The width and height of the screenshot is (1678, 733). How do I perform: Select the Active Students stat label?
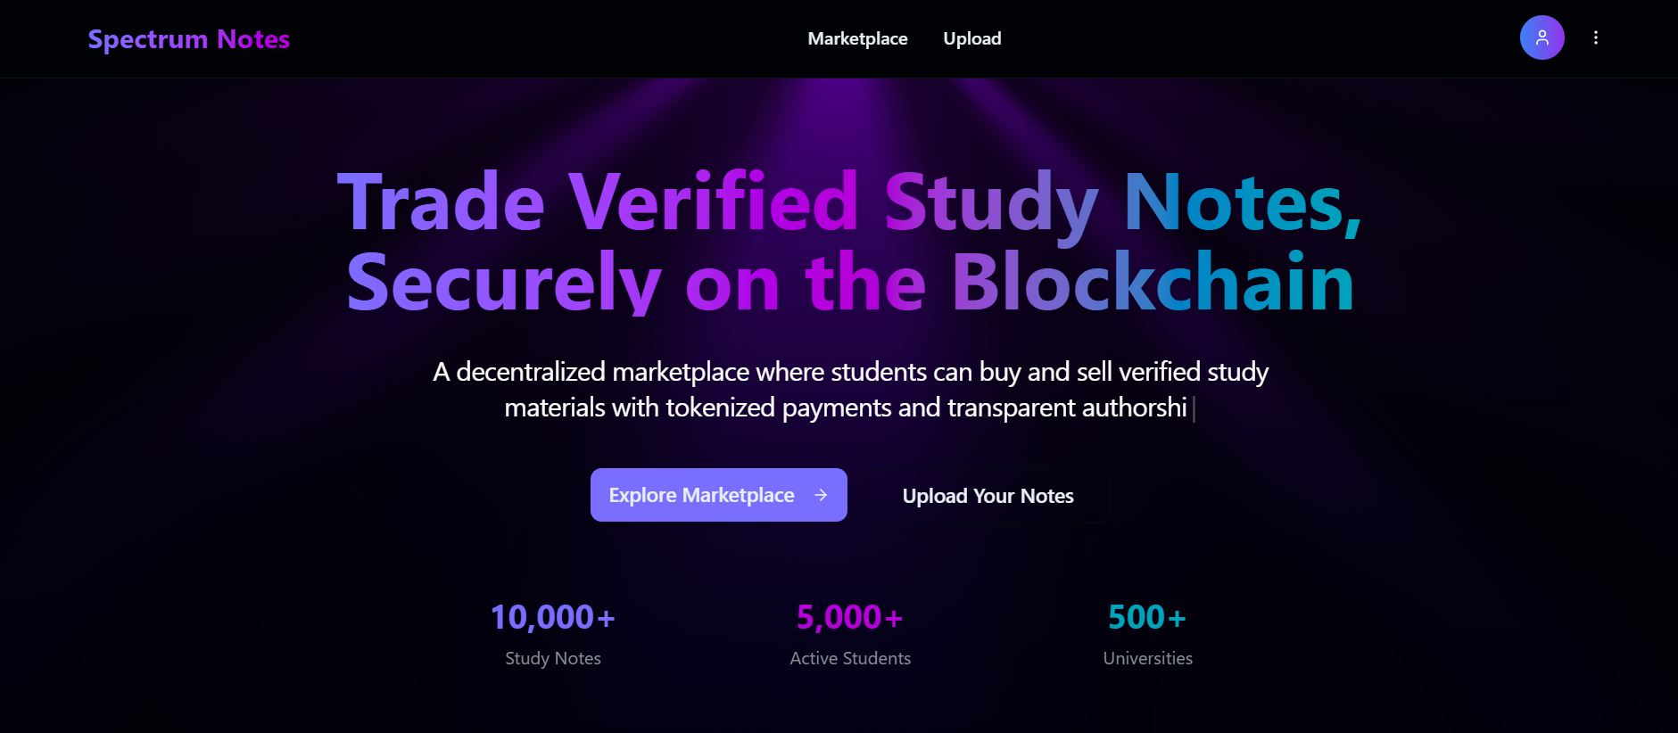849,658
